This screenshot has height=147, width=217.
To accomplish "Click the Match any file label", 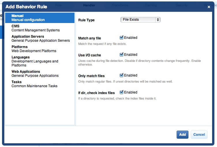I will click(89, 38).
